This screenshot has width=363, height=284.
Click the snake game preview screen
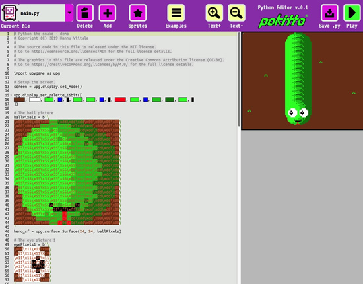click(x=302, y=81)
